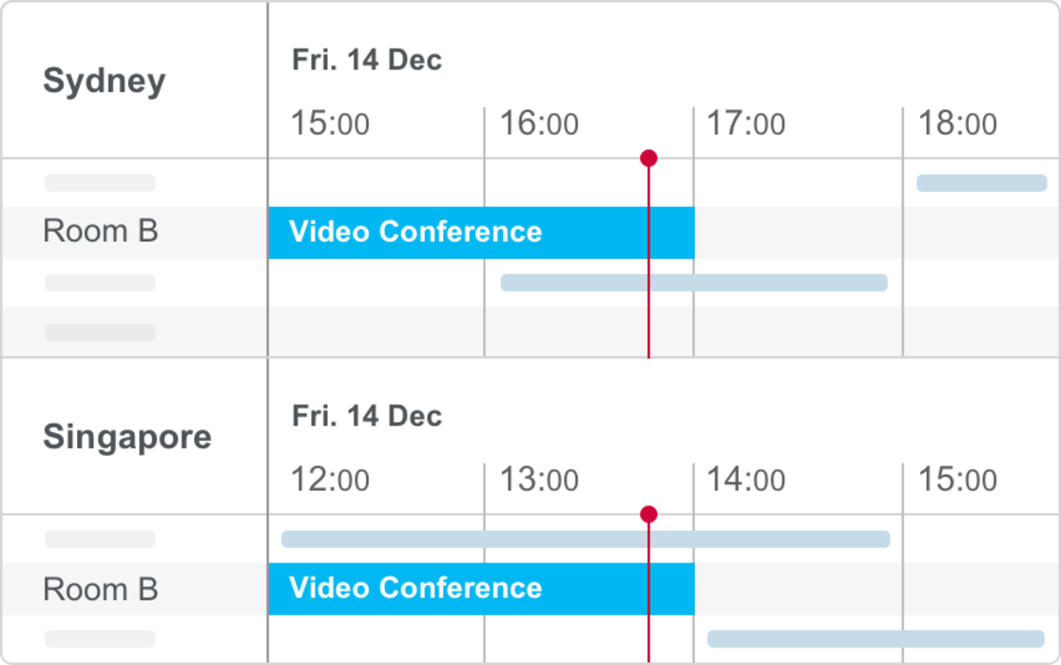The height and width of the screenshot is (665, 1061).
Task: Jump to 16:00 in the Sydney timeline
Action: (x=539, y=124)
